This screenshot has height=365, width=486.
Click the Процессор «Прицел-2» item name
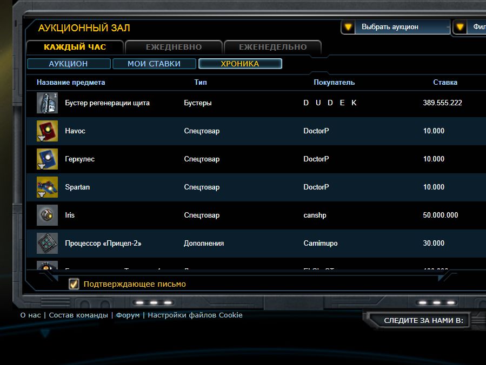[103, 244]
